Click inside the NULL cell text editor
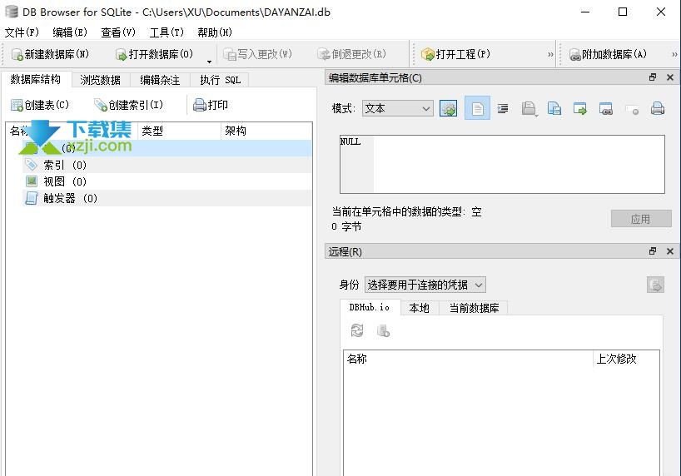The height and width of the screenshot is (476, 681). 502,164
